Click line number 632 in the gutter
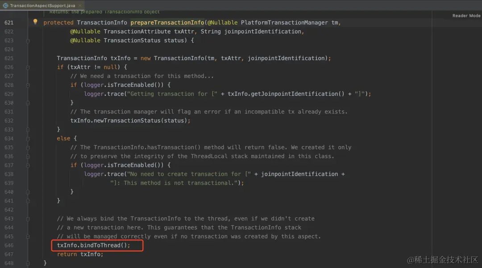This screenshot has height=268, width=482. (9, 121)
